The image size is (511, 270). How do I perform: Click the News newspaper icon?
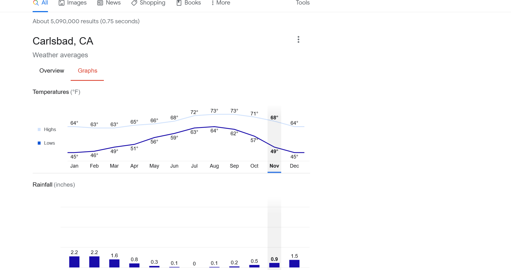(x=100, y=3)
